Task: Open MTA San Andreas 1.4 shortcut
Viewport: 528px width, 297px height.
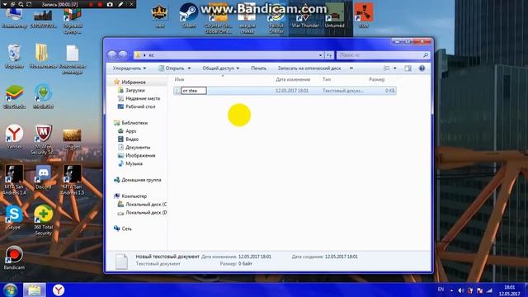Action: [14, 180]
